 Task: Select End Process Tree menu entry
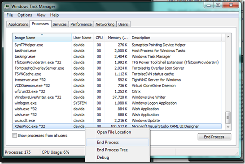click(117, 150)
